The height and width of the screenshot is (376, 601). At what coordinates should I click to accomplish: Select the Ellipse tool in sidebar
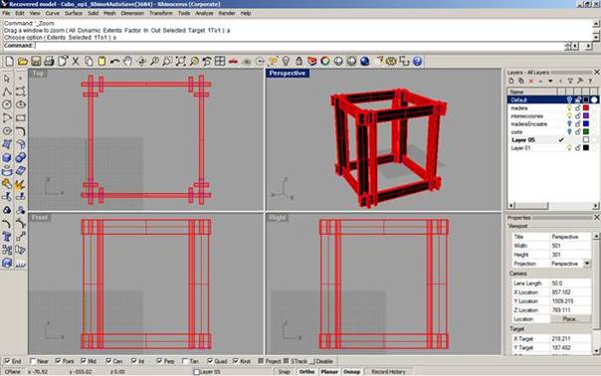pyautogui.click(x=20, y=104)
